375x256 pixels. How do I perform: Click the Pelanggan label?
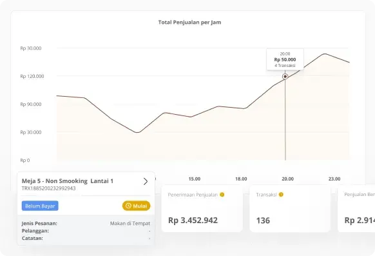pos(35,231)
